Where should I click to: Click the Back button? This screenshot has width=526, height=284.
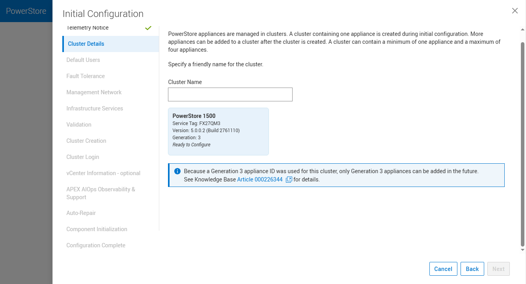472,269
